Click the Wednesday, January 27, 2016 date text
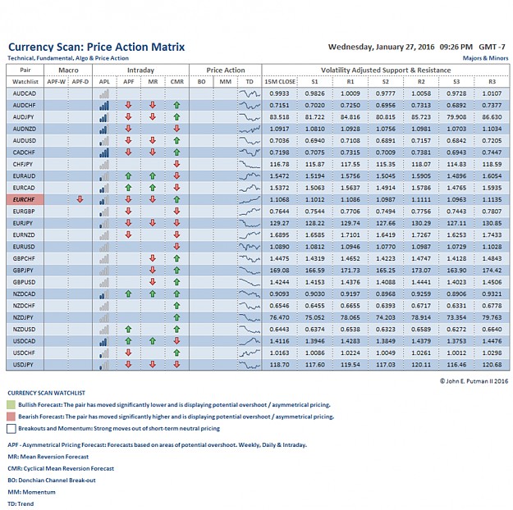The width and height of the screenshot is (513, 510). [381, 47]
